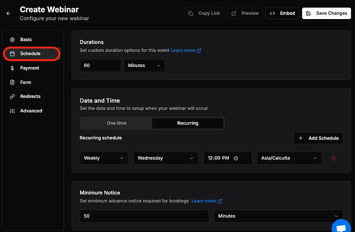355x232 pixels.
Task: Click the plus icon in Add Schedule
Action: click(x=300, y=138)
